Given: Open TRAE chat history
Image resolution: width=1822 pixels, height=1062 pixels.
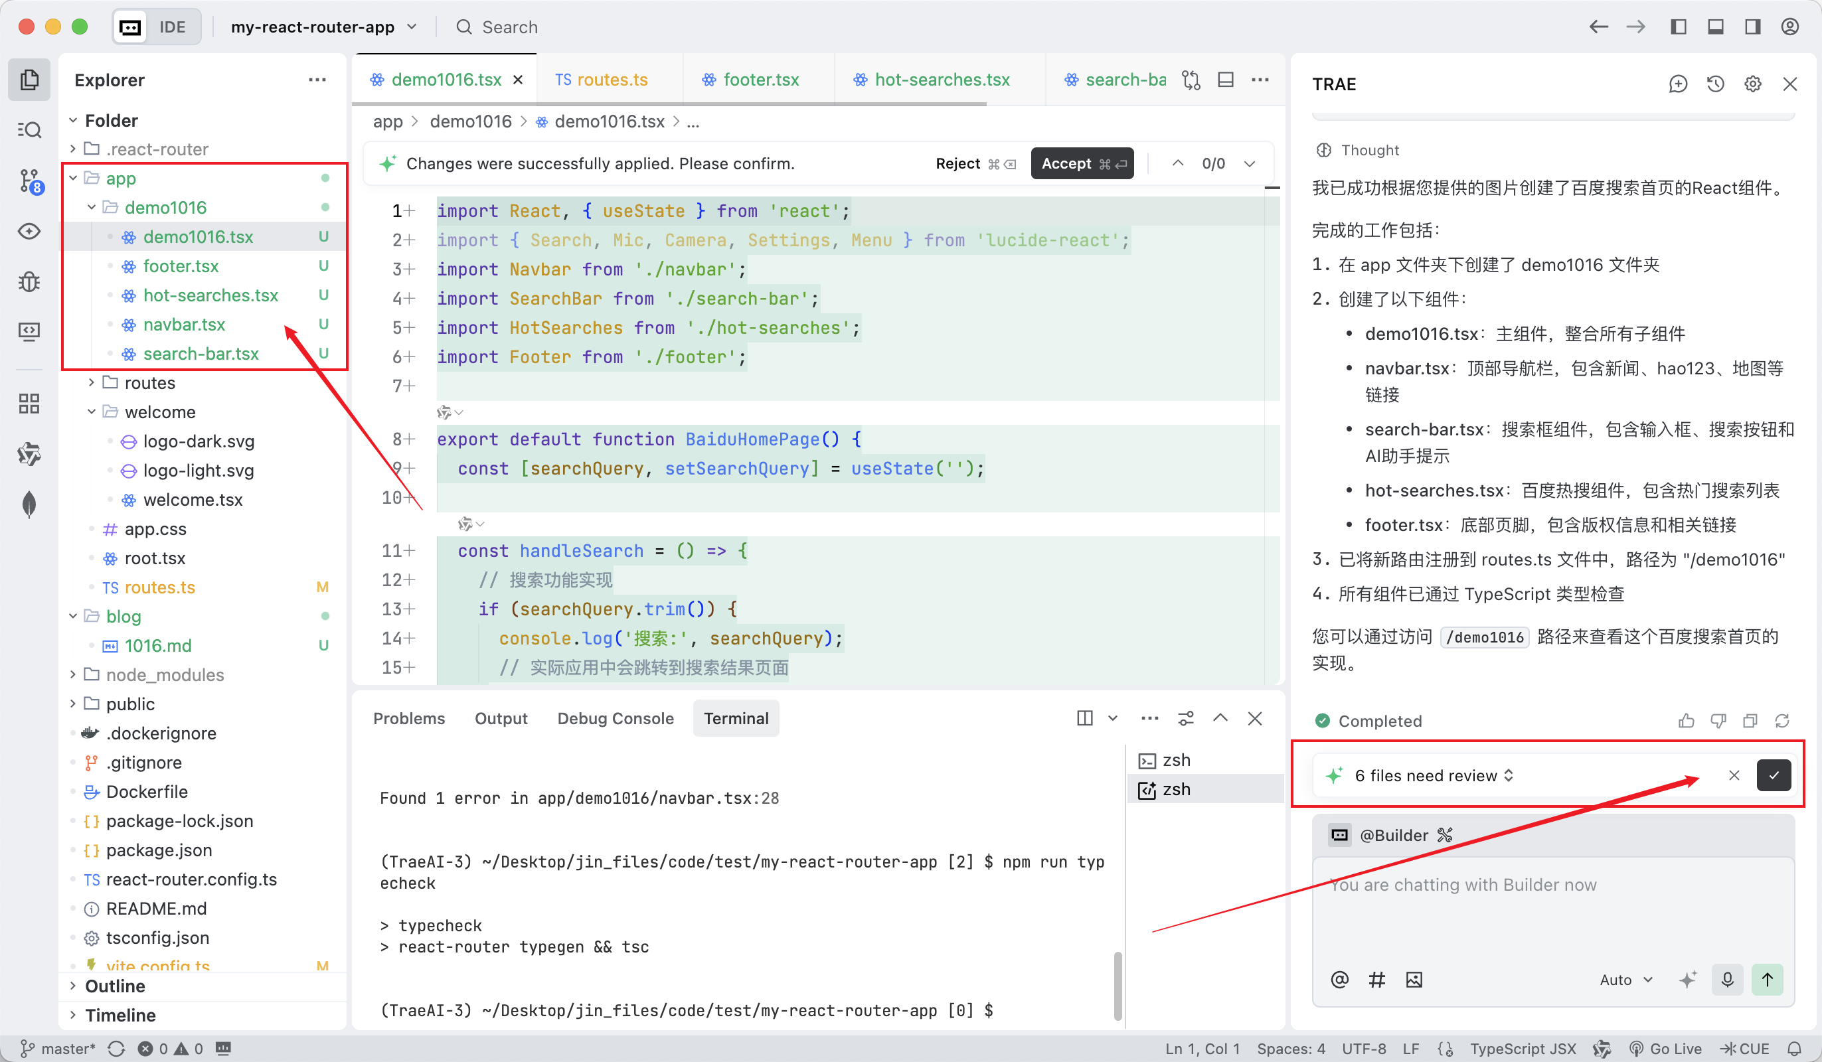Looking at the screenshot, I should (x=1715, y=84).
